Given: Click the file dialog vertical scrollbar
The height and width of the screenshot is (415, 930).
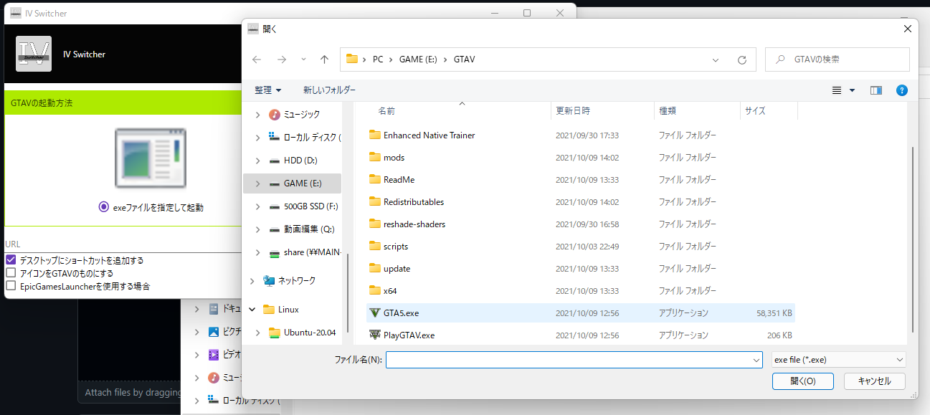Looking at the screenshot, I should tap(912, 239).
